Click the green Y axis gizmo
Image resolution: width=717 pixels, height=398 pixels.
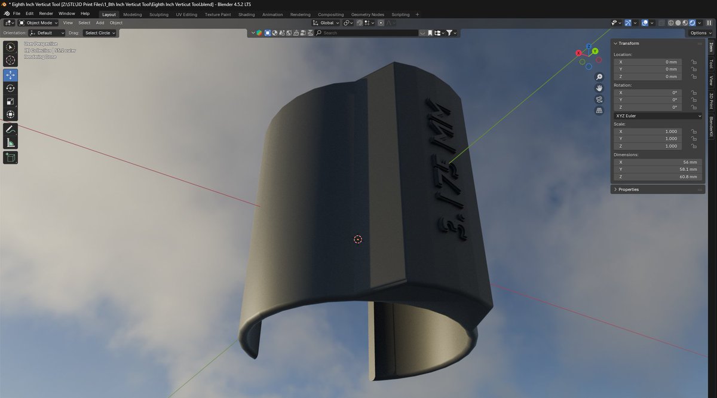click(595, 51)
